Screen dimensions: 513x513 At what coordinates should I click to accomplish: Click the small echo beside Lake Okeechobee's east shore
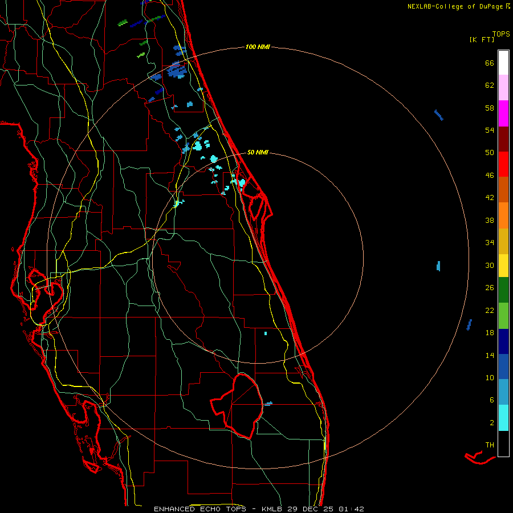click(x=268, y=404)
